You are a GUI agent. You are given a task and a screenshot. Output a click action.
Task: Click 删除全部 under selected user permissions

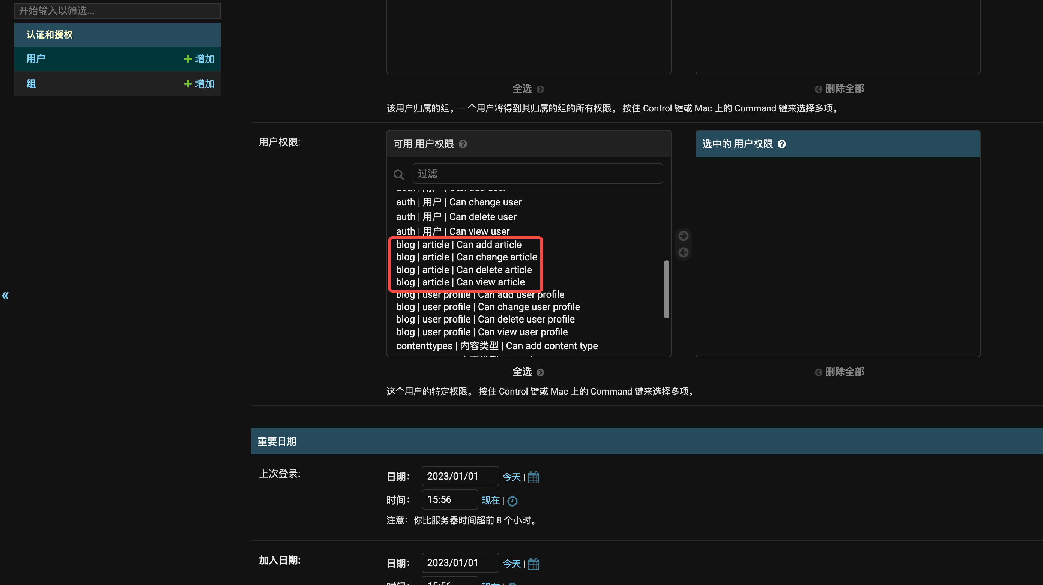tap(839, 372)
